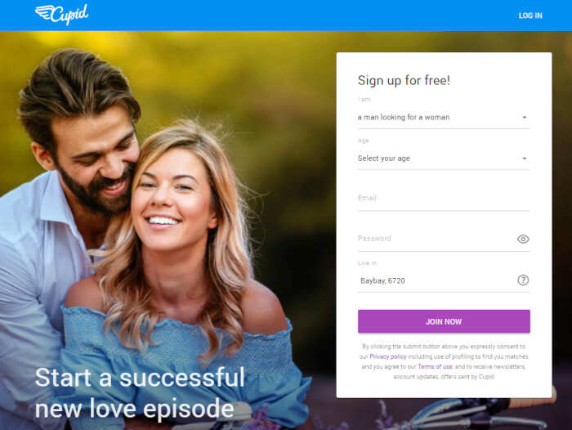Viewport: 572px width, 430px height.
Task: Focus the Email input field
Action: click(x=444, y=198)
